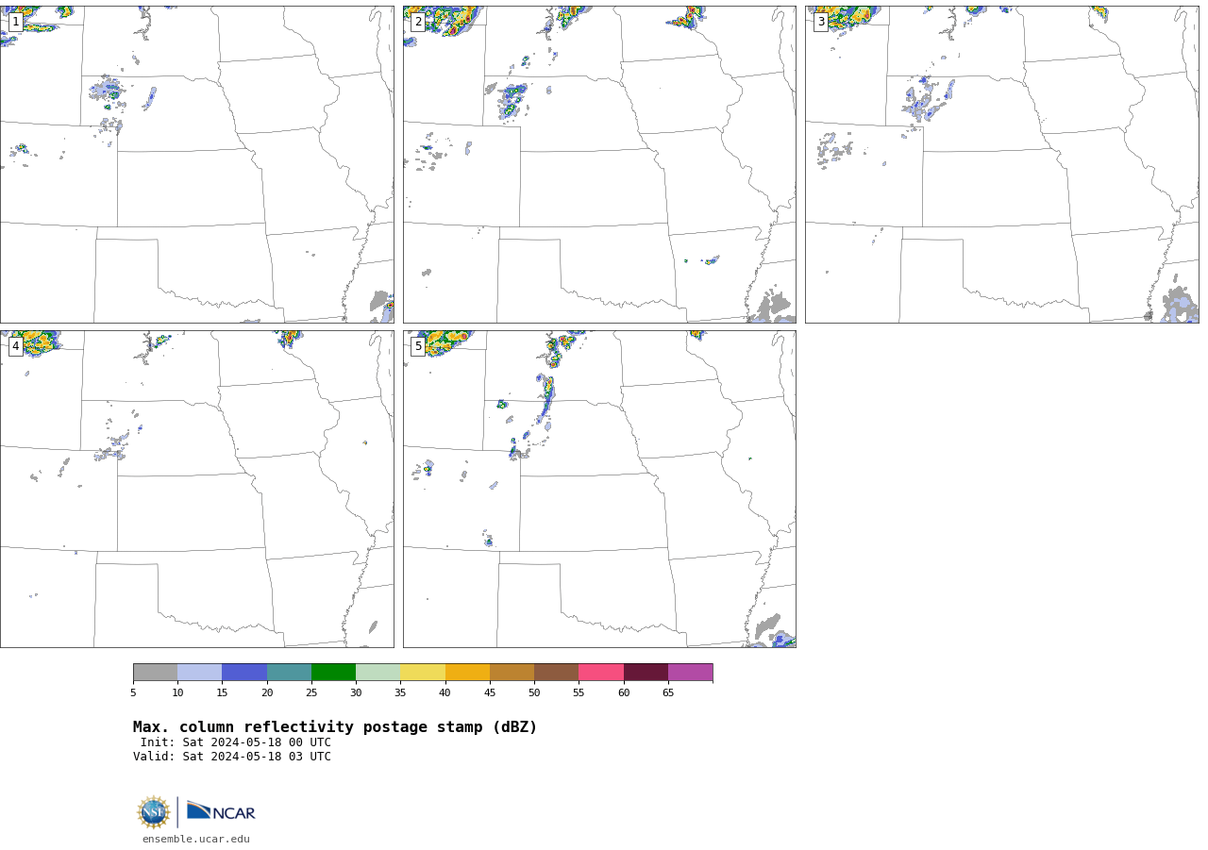Click the yellow 35-40 dBZ swatch

[423, 672]
